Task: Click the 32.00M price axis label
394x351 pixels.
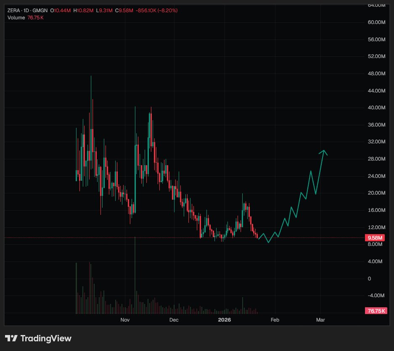Action: click(x=376, y=142)
